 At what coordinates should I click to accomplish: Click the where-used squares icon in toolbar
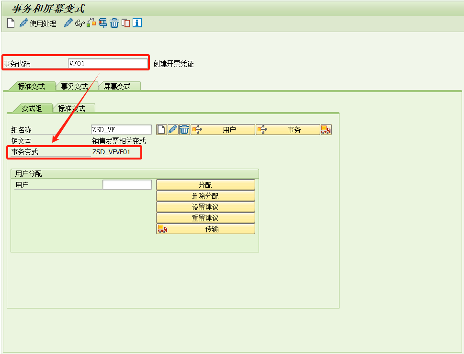coord(91,23)
